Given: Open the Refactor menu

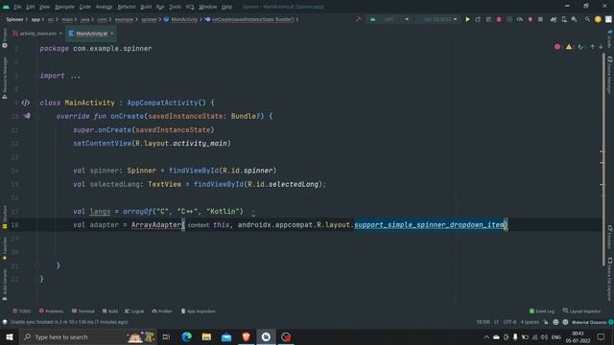Looking at the screenshot, I should [127, 7].
